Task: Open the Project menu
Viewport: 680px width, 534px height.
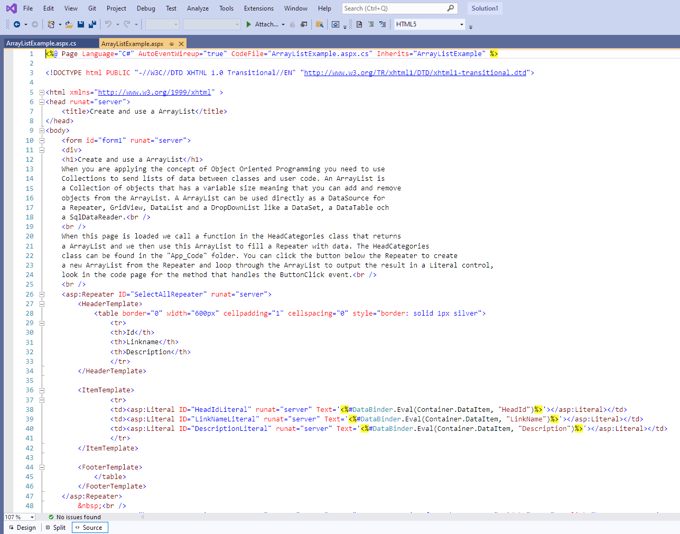Action: (x=116, y=8)
